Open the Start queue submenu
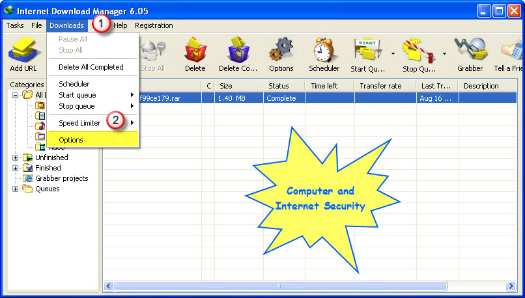This screenshot has height=298, width=525. point(93,95)
